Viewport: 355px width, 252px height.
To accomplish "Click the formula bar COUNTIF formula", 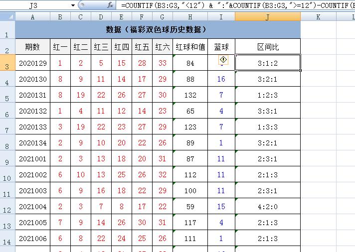I will click(235, 5).
